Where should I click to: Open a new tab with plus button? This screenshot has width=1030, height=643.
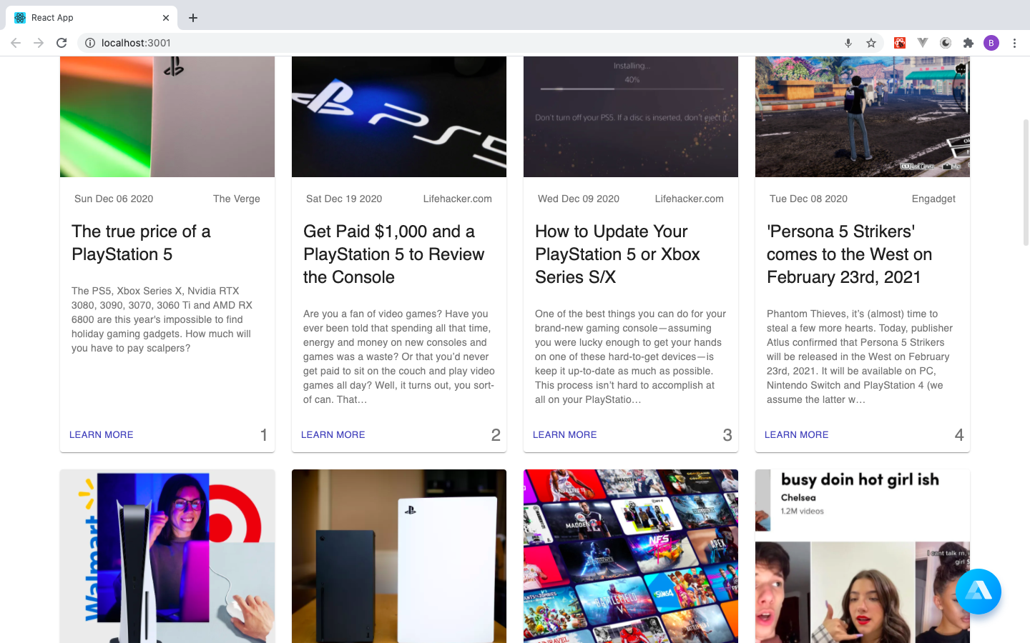click(193, 18)
